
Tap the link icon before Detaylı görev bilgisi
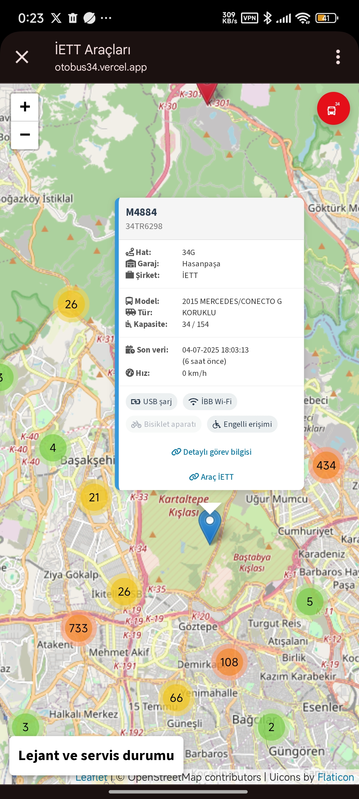176,452
